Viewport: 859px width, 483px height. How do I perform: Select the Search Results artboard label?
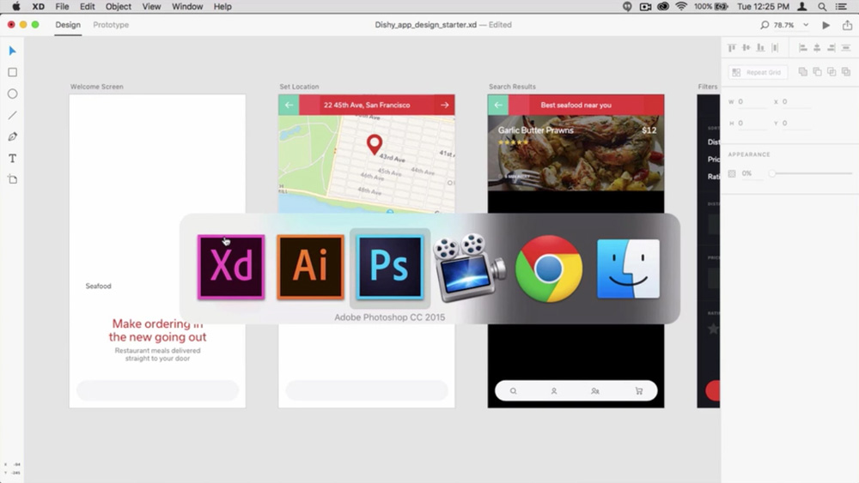(x=512, y=87)
